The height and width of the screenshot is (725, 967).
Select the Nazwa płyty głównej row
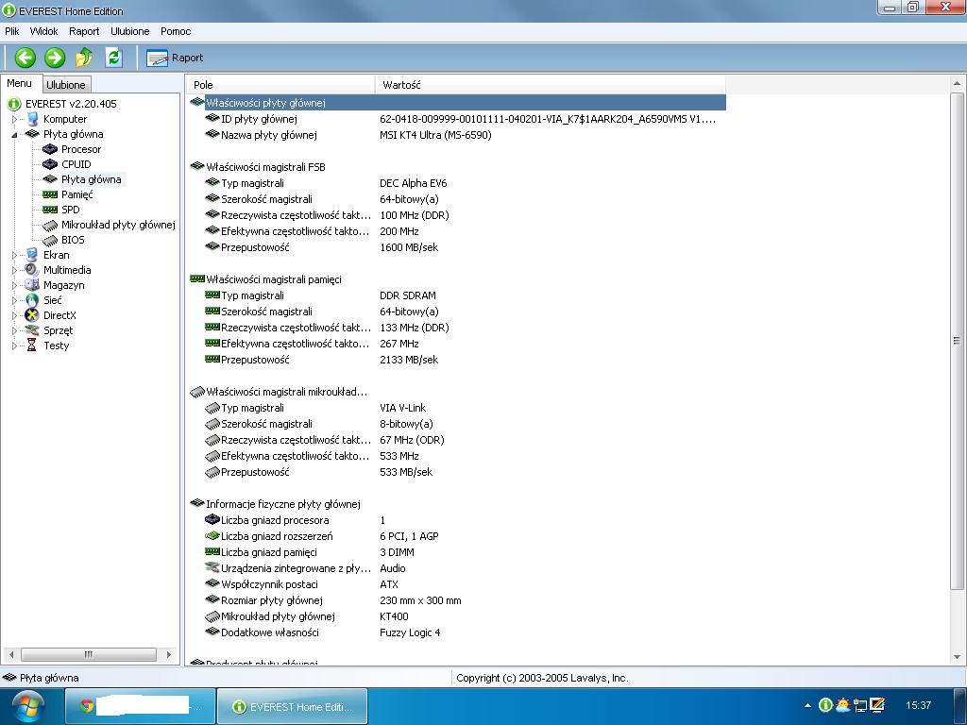tap(456, 135)
